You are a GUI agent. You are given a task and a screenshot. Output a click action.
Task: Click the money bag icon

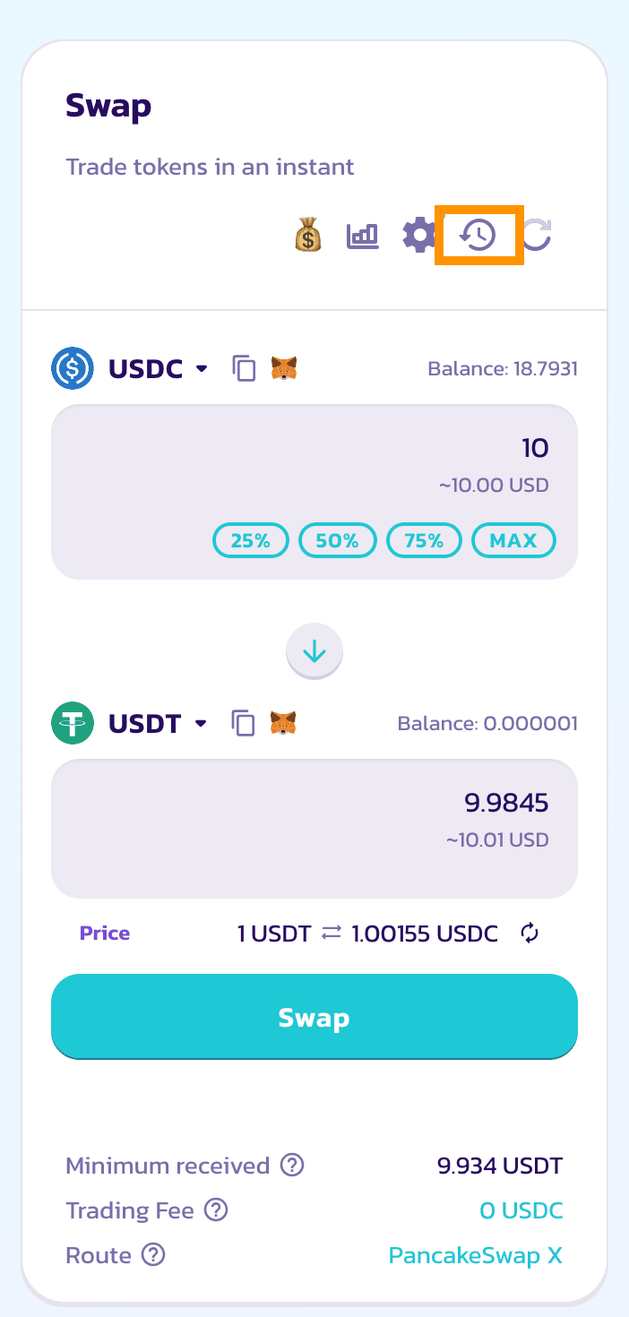tap(307, 237)
